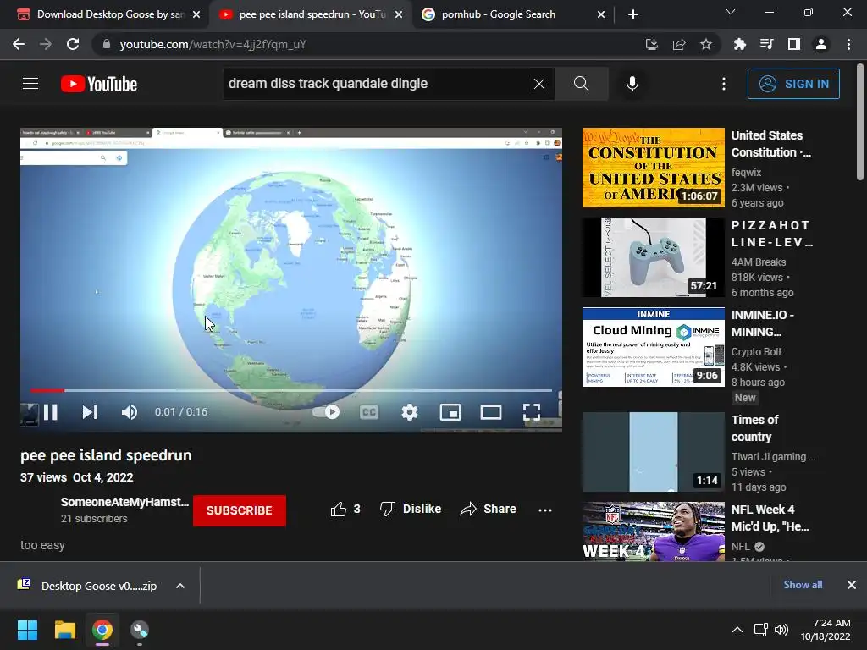Skip to the next video

(x=90, y=412)
